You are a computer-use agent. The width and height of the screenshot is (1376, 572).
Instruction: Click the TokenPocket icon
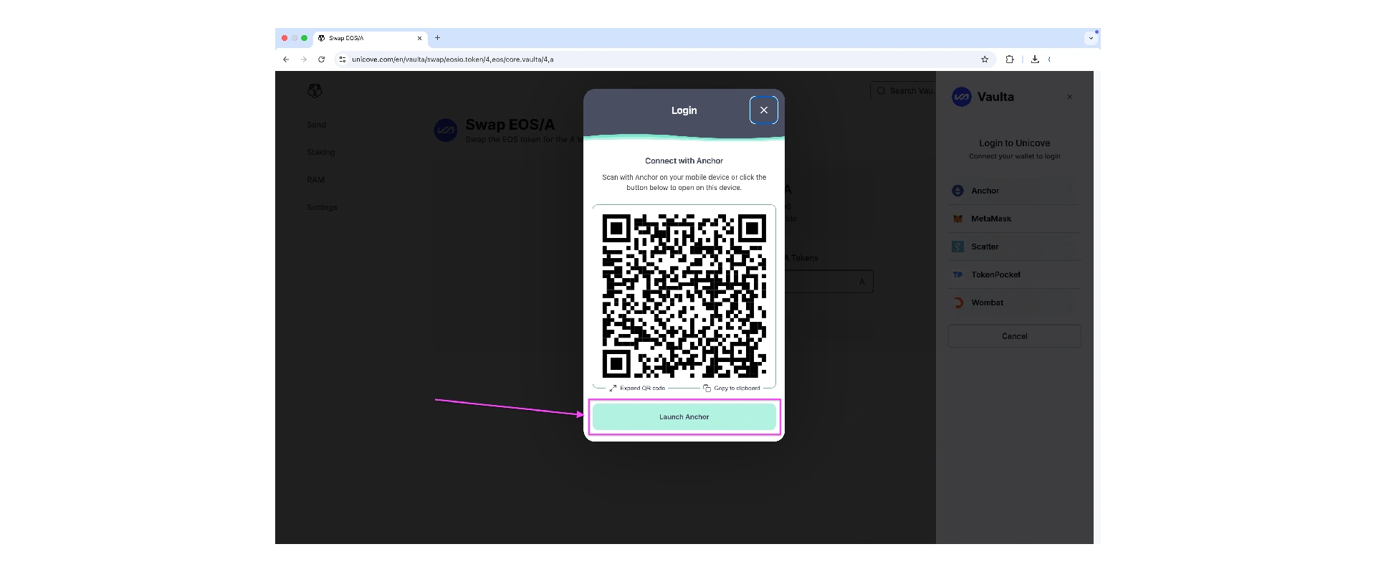[x=957, y=275]
